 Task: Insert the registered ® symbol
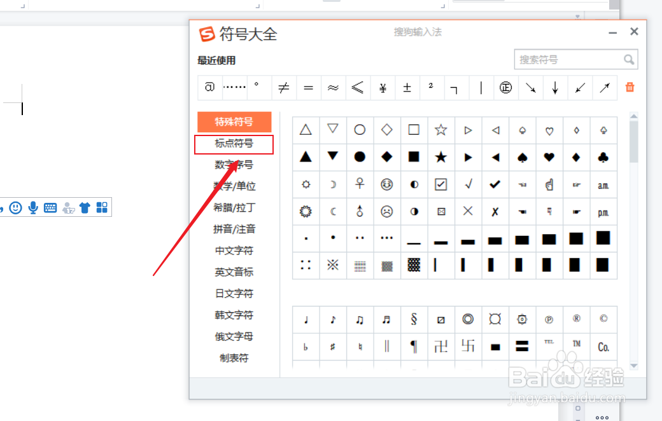576,319
